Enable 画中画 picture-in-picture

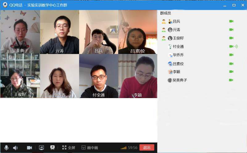click(90, 148)
